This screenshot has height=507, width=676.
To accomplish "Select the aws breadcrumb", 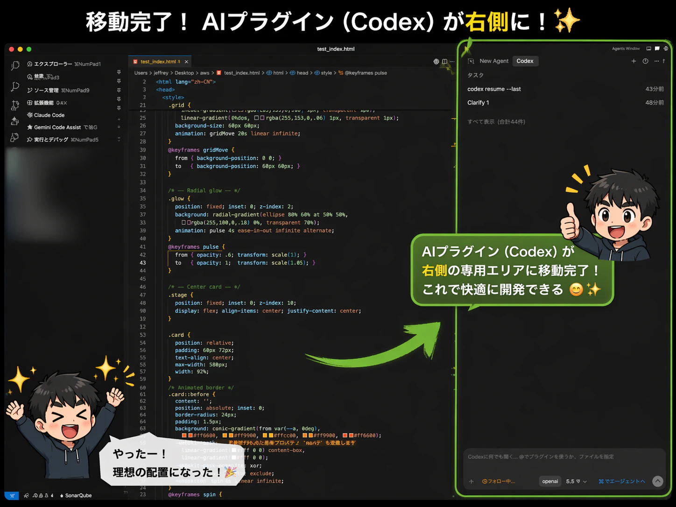I will coord(205,73).
